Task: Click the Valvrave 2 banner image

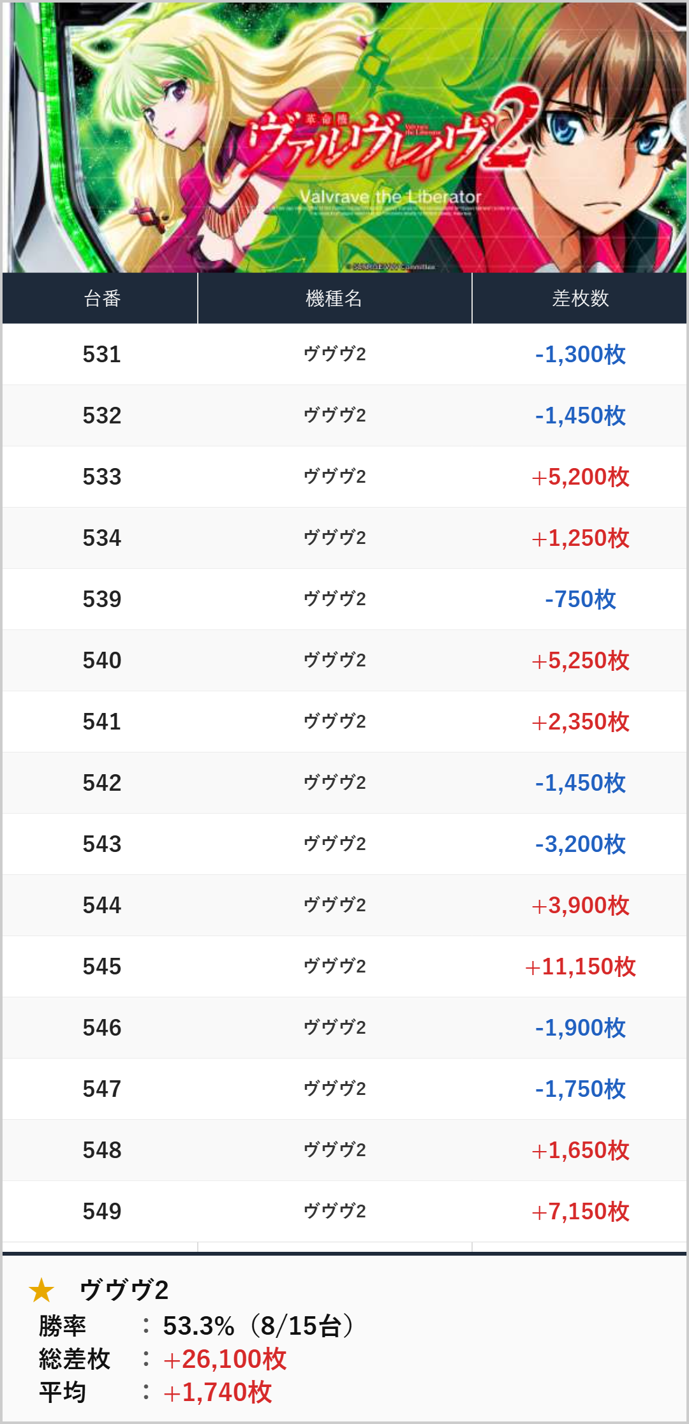Action: coord(344,138)
